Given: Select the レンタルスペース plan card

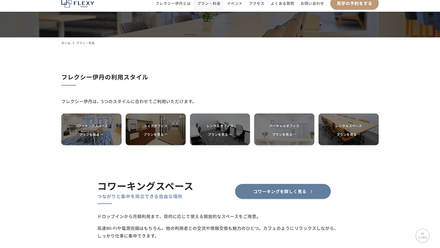Looking at the screenshot, I should 348,129.
